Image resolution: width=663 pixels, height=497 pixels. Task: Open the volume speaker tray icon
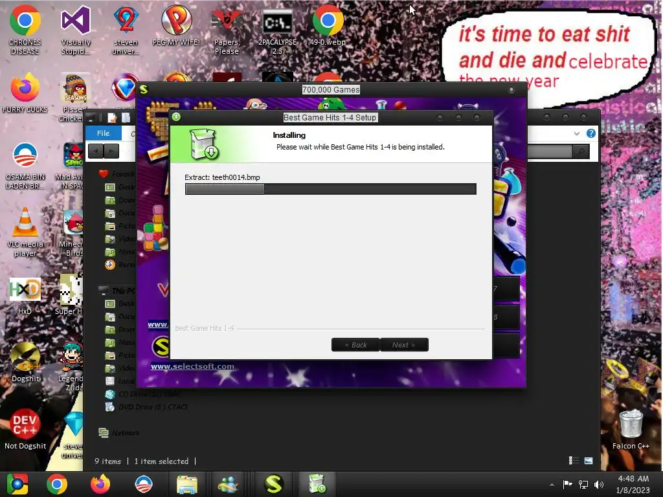point(599,485)
